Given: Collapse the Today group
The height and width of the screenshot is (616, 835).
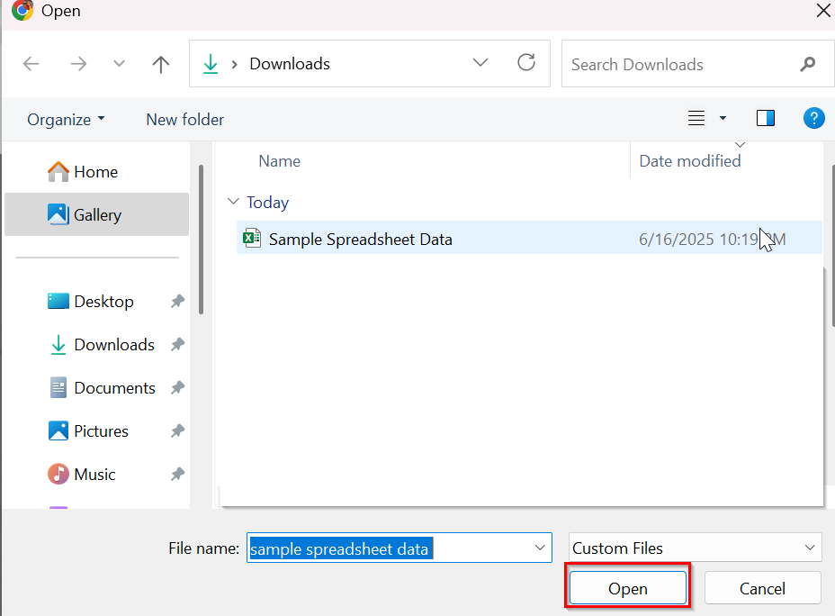Looking at the screenshot, I should [x=233, y=202].
